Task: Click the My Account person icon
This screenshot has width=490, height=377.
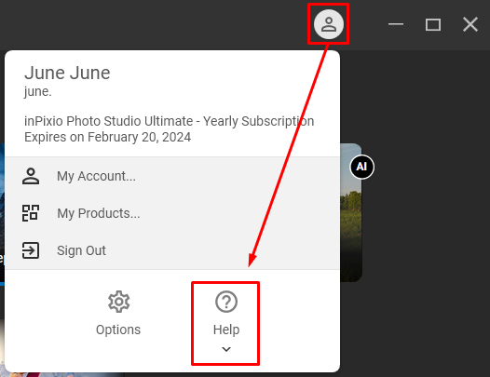Action: point(31,176)
